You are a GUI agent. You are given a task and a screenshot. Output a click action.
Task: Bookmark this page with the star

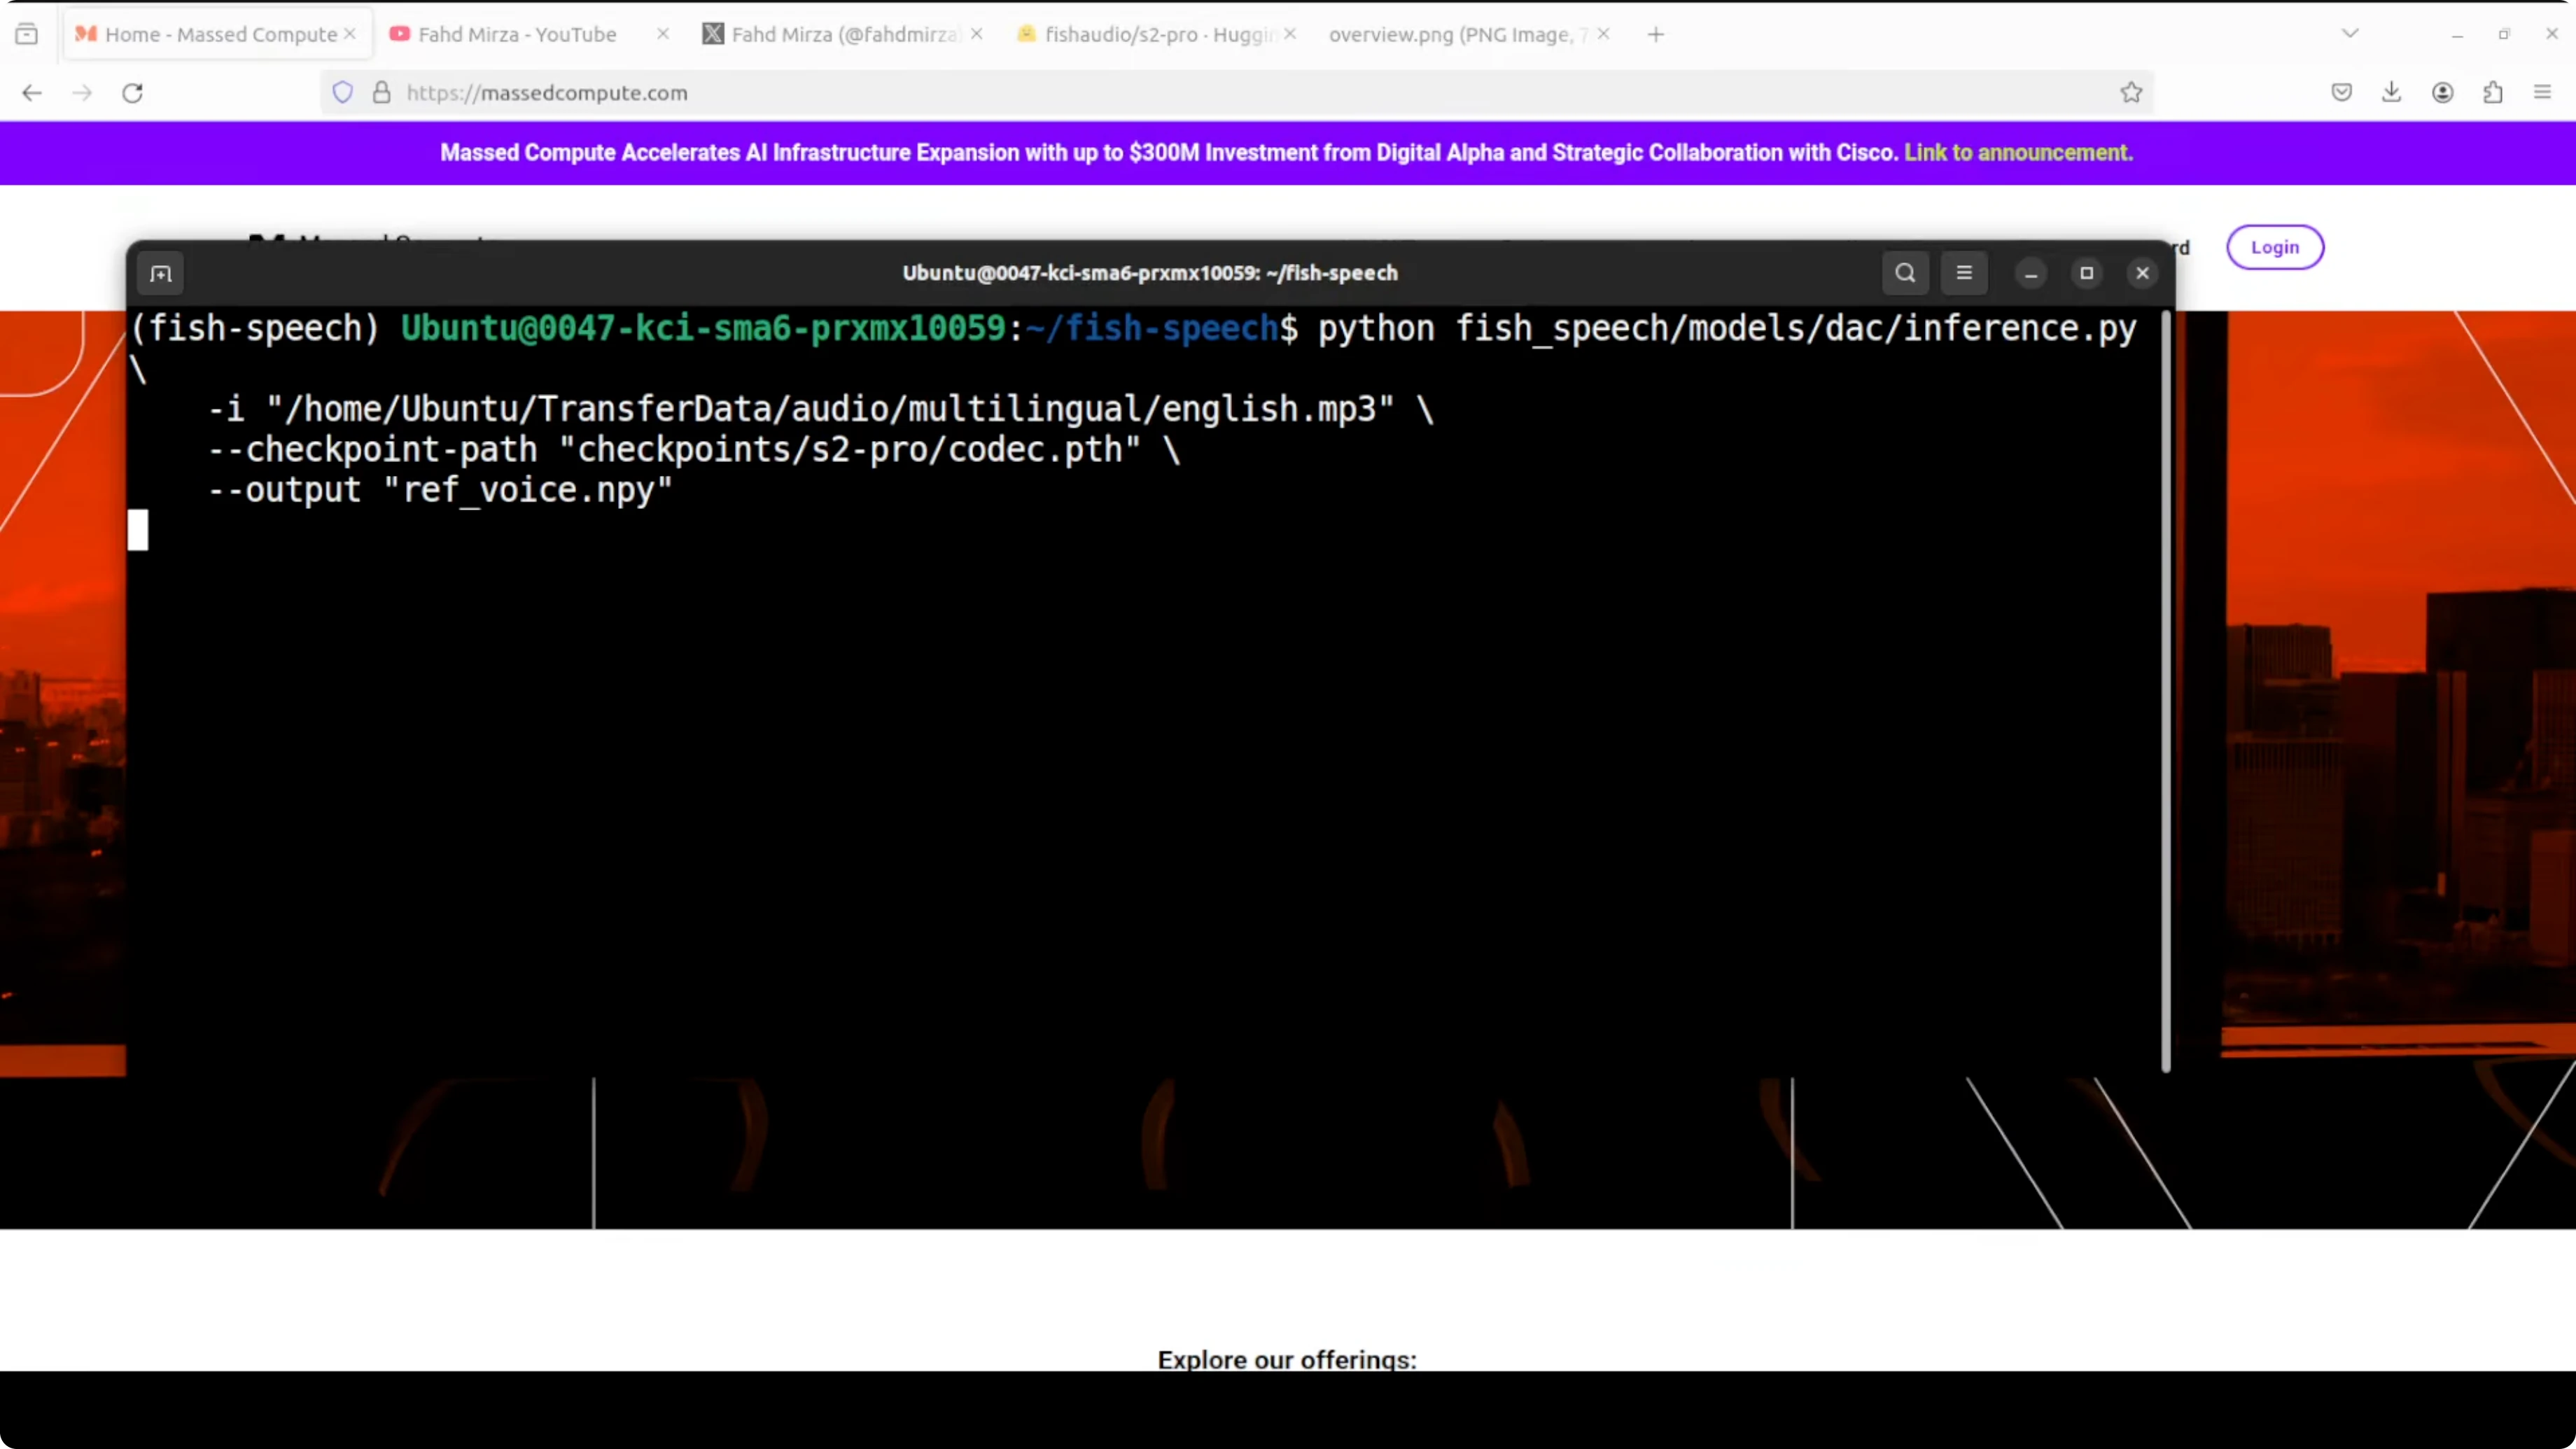point(2131,92)
